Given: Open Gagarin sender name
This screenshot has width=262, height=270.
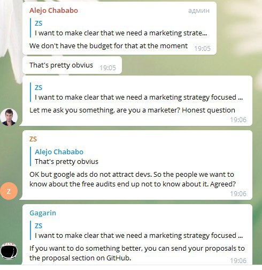Looking at the screenshot, I should pos(43,213).
